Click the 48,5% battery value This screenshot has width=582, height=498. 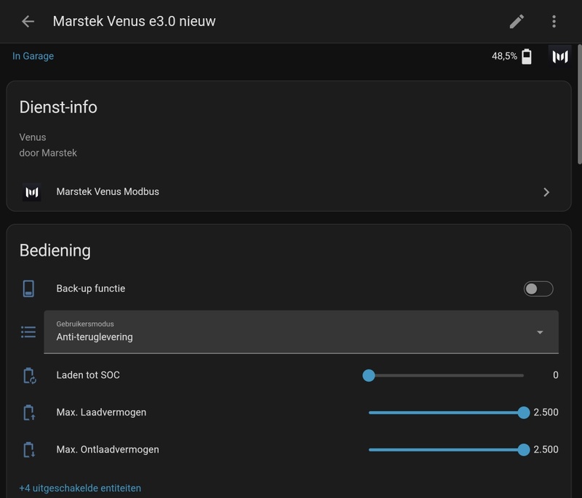[x=504, y=57]
